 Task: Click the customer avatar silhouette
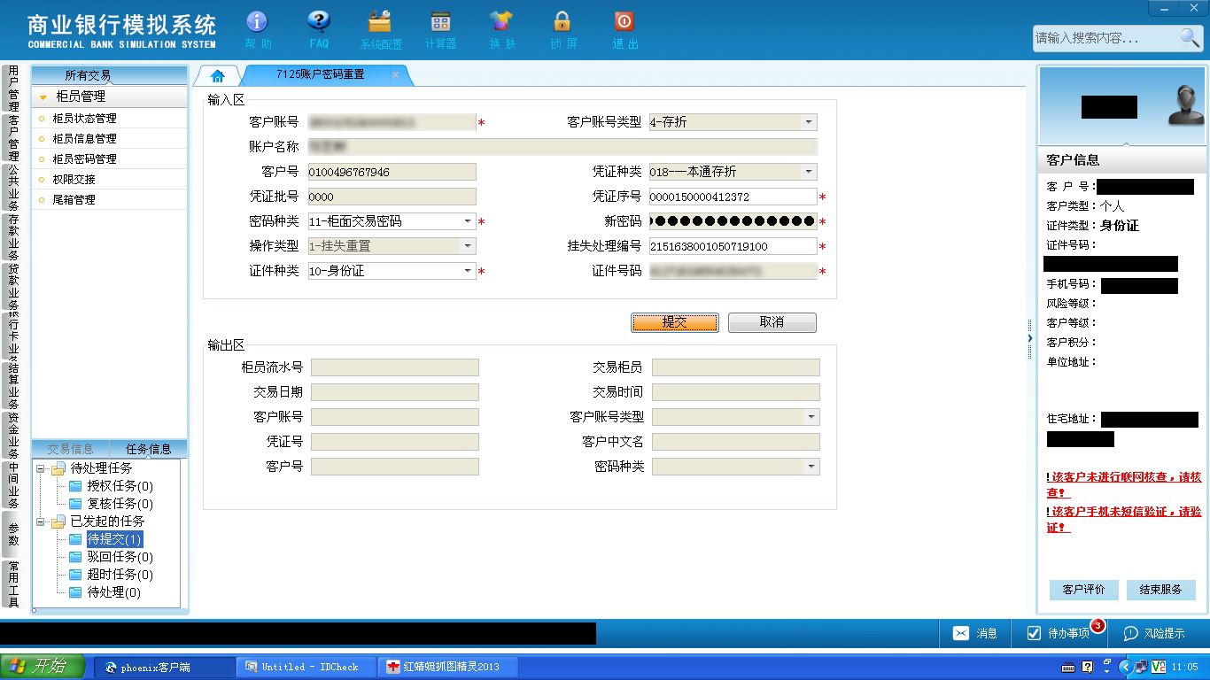click(x=1185, y=105)
